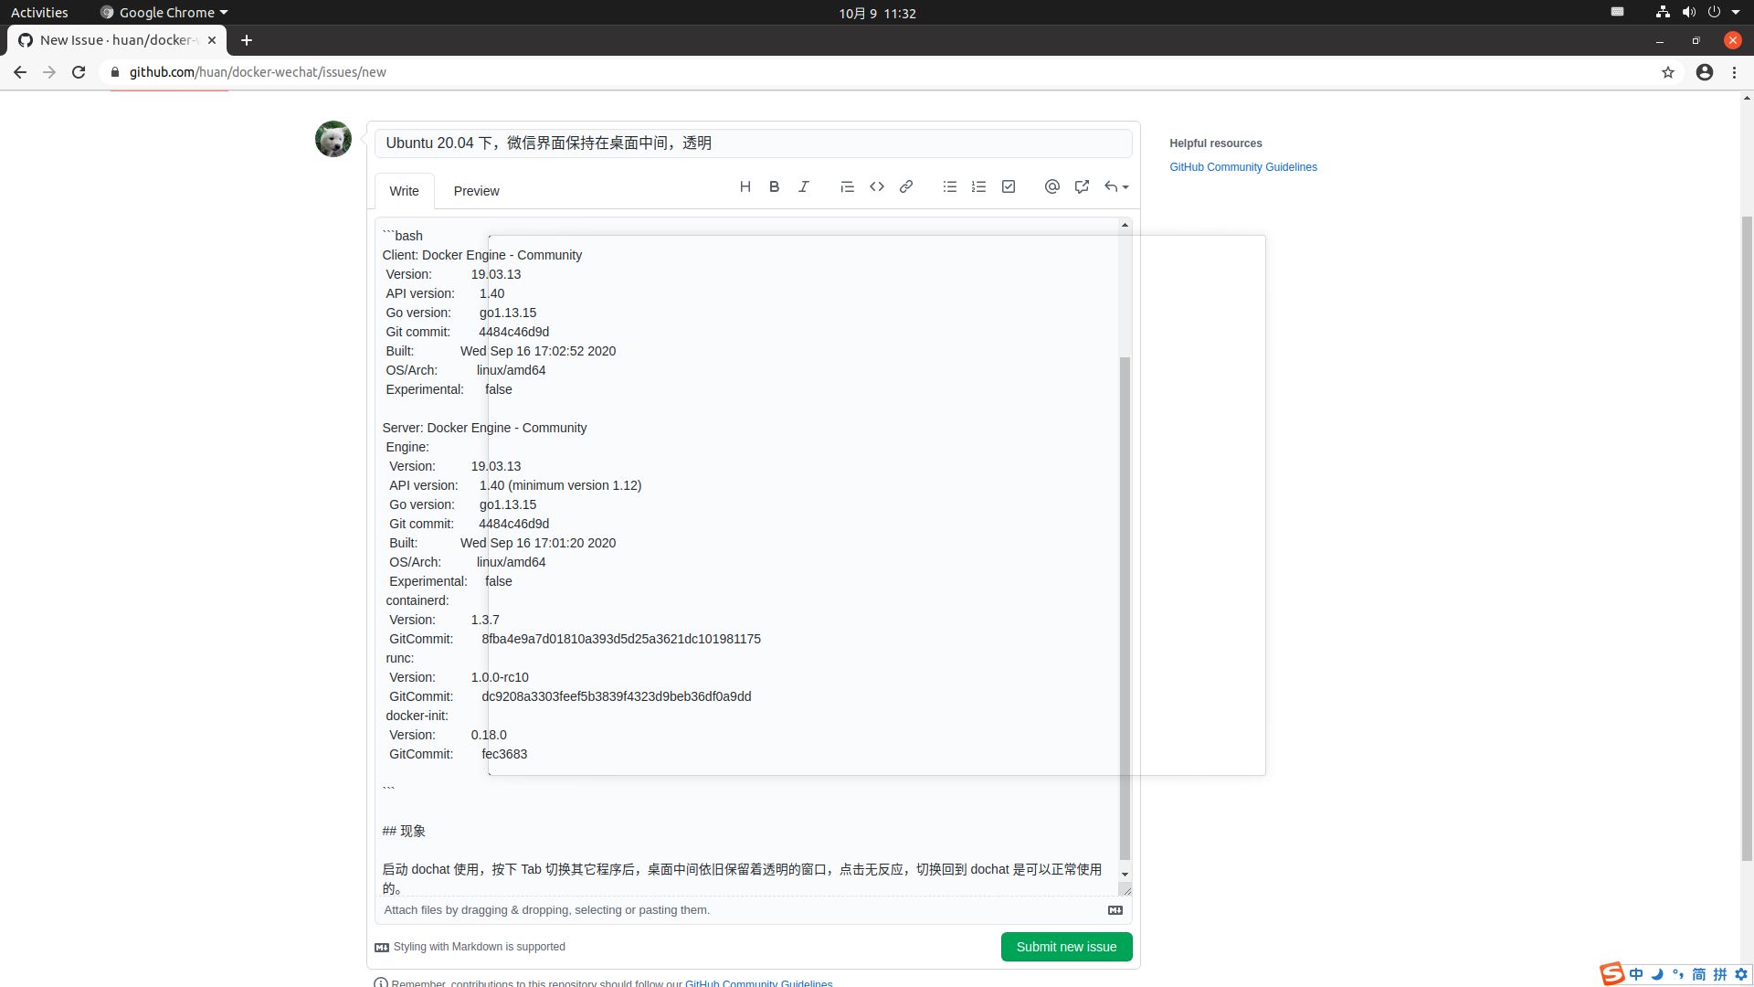This screenshot has height=987, width=1754.
Task: Open the saved replies dropdown
Action: (1115, 186)
